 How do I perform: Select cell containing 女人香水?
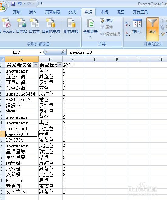click(22, 192)
